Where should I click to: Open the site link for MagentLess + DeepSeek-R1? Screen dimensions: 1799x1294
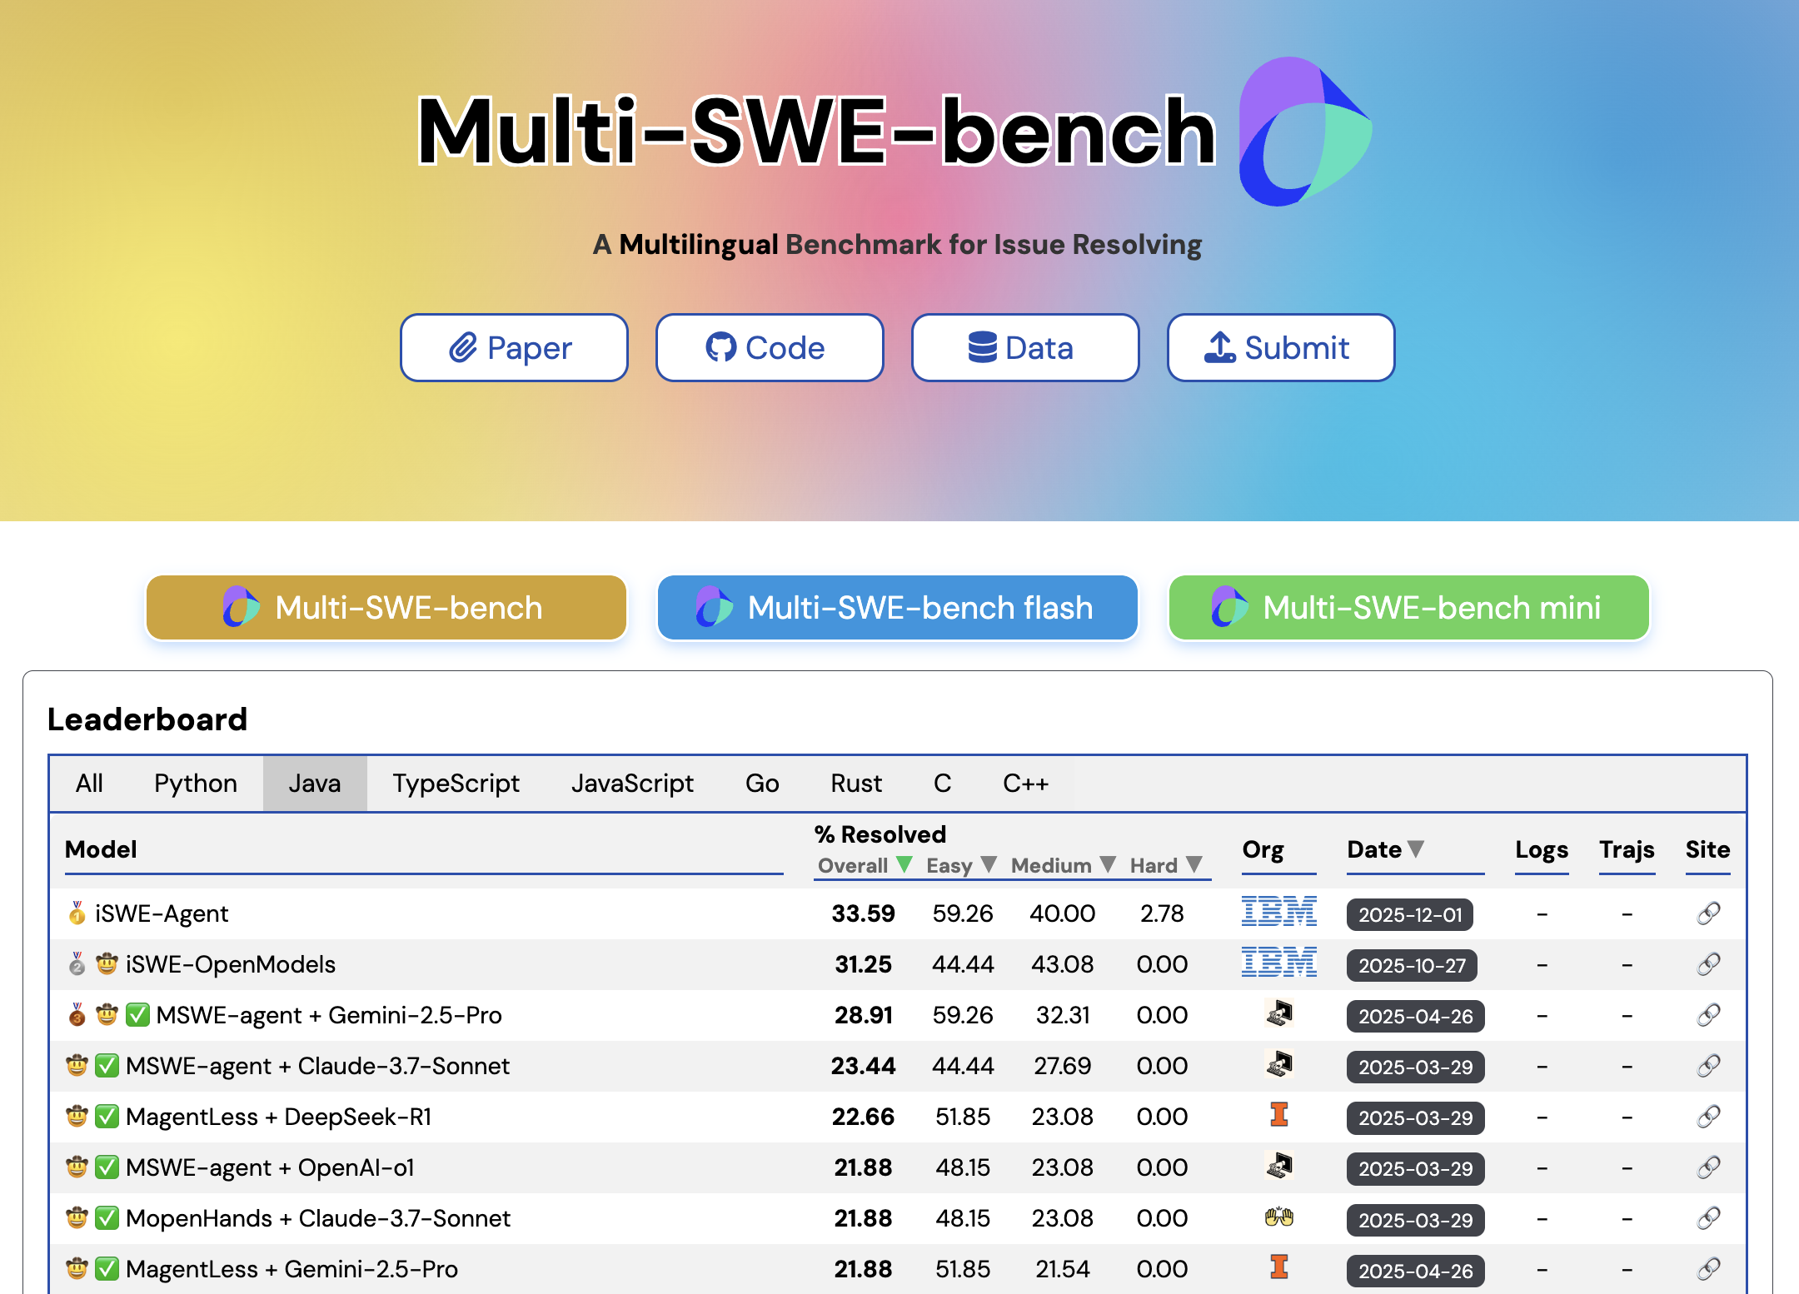[1708, 1117]
